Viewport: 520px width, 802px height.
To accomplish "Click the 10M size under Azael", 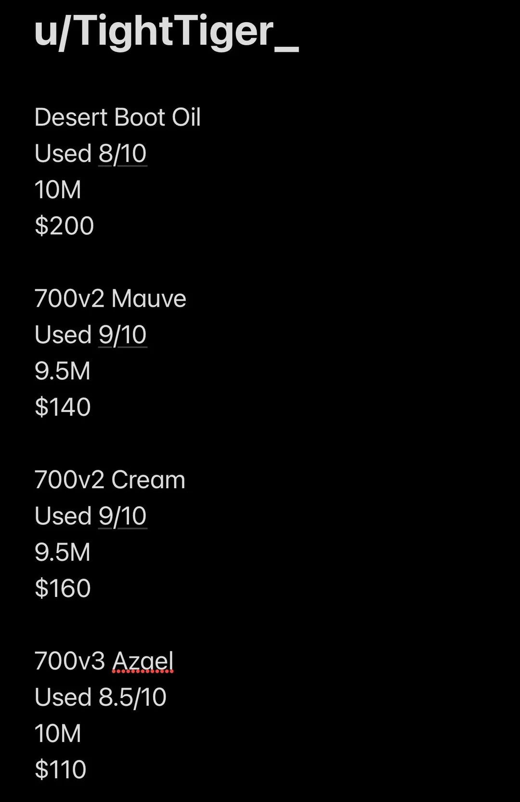I will [58, 734].
